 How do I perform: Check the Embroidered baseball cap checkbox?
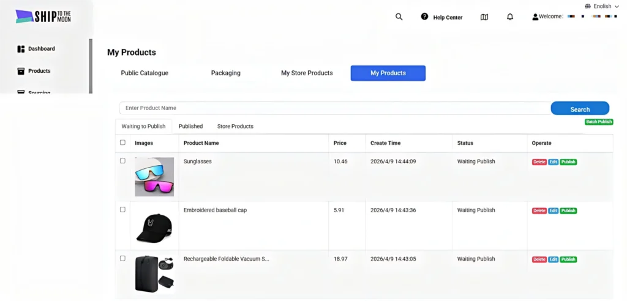pos(122,209)
